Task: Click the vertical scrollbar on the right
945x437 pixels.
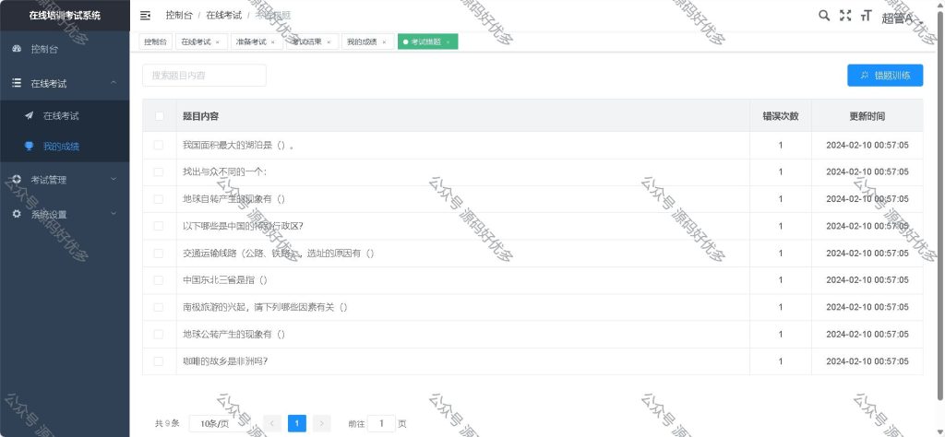Action: click(940, 205)
